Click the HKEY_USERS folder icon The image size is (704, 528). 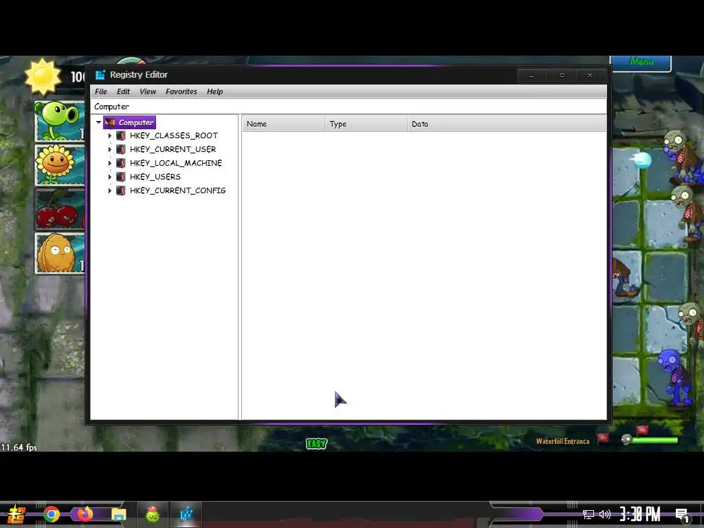121,177
